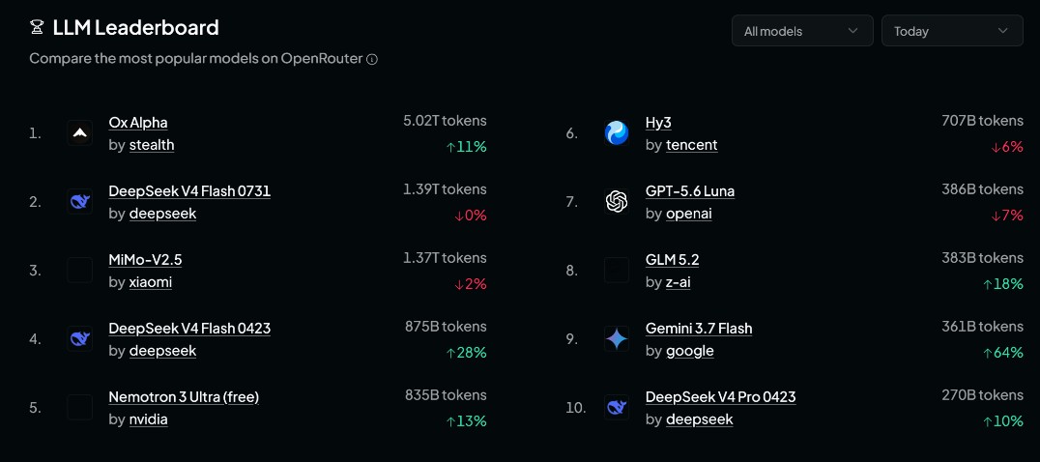Viewport: 1040px width, 462px height.
Task: Visit the xiaomi author link
Action: 151,282
